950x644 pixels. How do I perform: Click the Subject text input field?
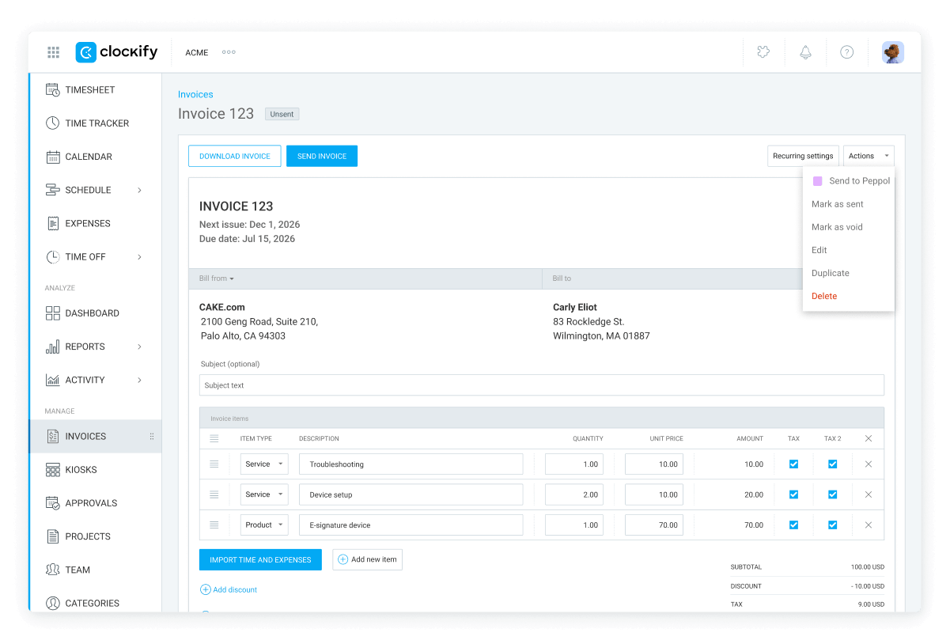pyautogui.click(x=542, y=385)
